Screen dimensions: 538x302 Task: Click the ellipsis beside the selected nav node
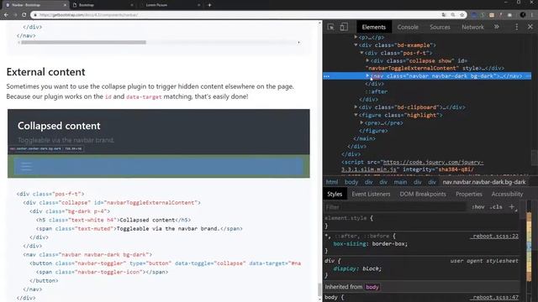coord(326,76)
